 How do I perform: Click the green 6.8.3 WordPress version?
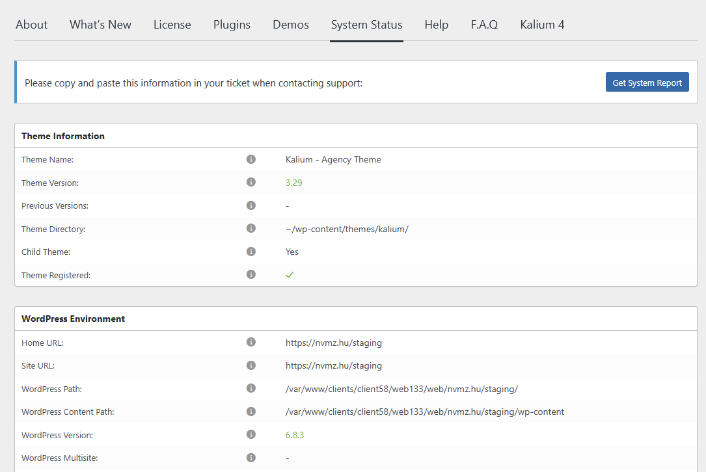coord(295,435)
